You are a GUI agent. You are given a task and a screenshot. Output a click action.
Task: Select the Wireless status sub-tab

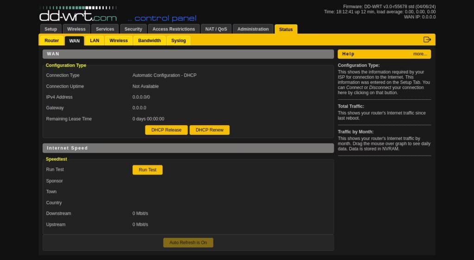tap(118, 41)
